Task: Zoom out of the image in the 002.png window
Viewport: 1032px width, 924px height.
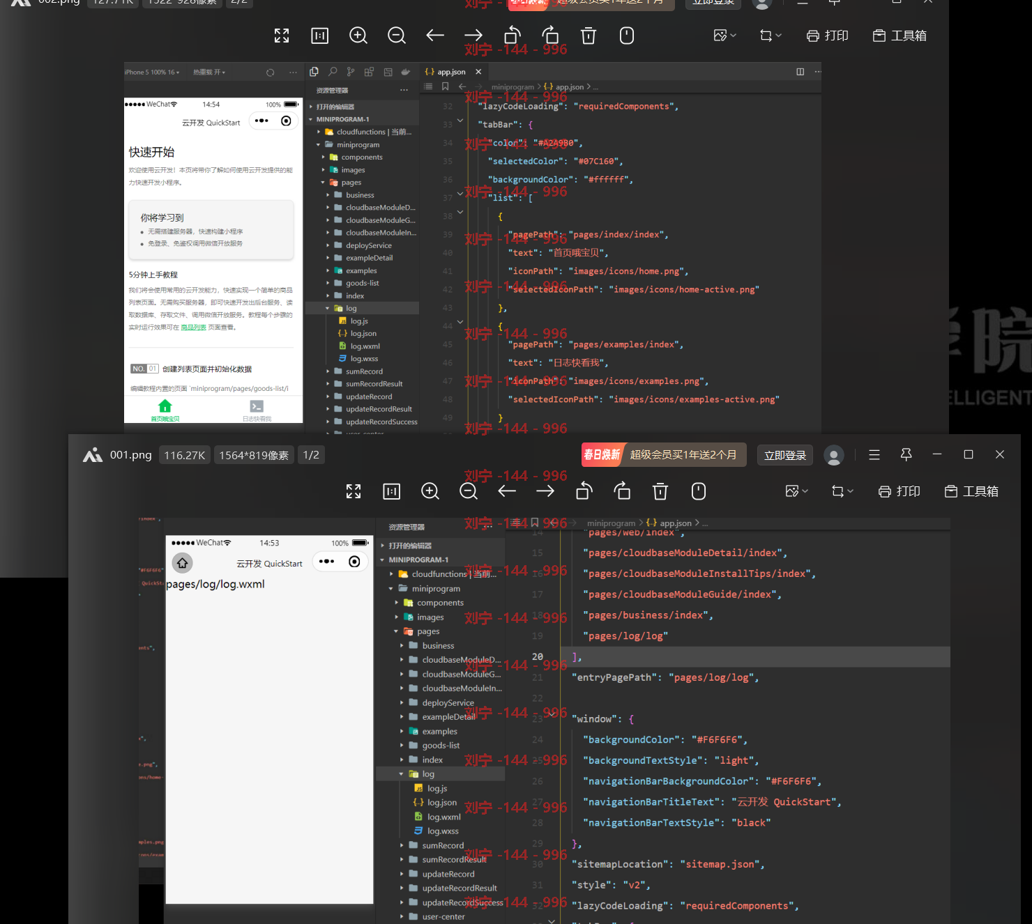Action: pyautogui.click(x=397, y=36)
